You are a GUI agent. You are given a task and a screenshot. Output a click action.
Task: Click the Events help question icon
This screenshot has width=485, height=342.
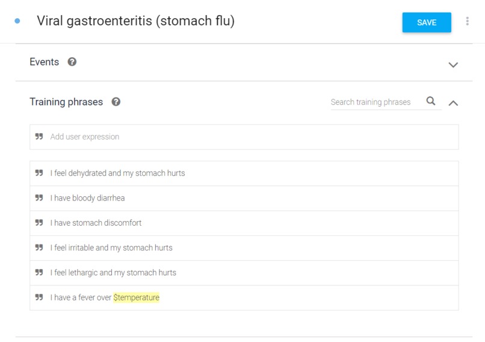(72, 61)
